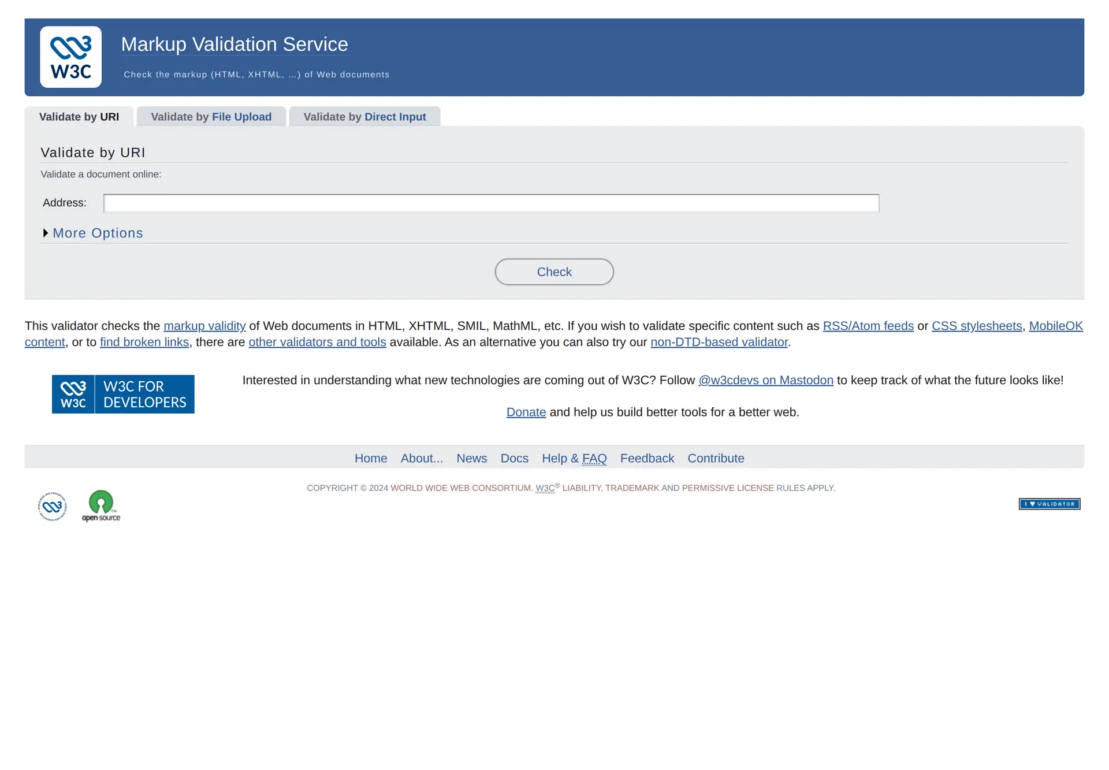Screen dimensions: 1109x770
Task: Open the CSS stylesheets link
Action: [x=977, y=326]
